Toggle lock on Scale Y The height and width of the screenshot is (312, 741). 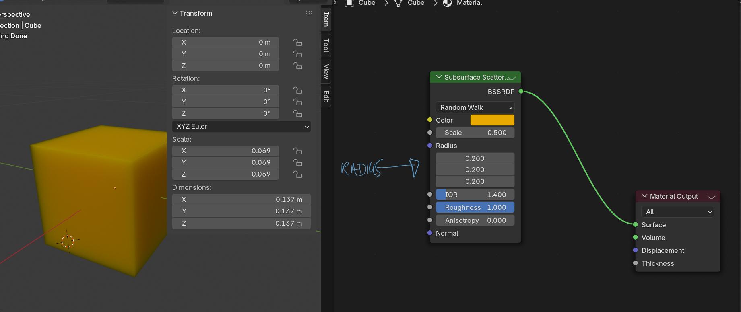pos(297,163)
